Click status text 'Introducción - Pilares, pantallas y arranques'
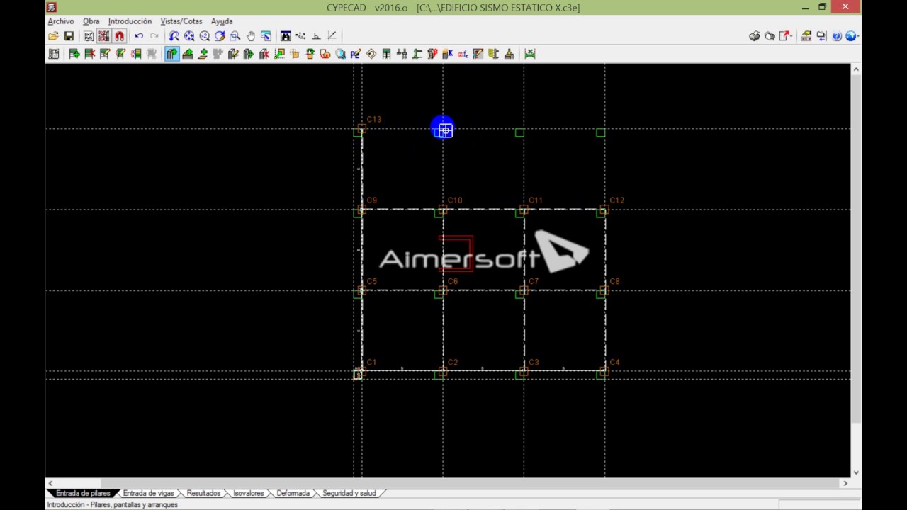Viewport: 907px width, 510px height. 112,505
